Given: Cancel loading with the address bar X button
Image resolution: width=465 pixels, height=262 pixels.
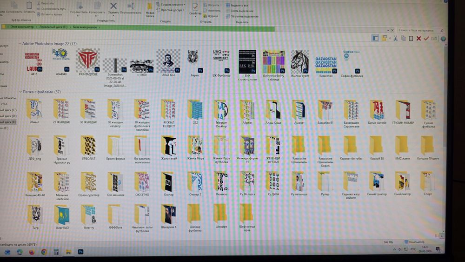Looking at the screenshot, I should click(x=392, y=30).
